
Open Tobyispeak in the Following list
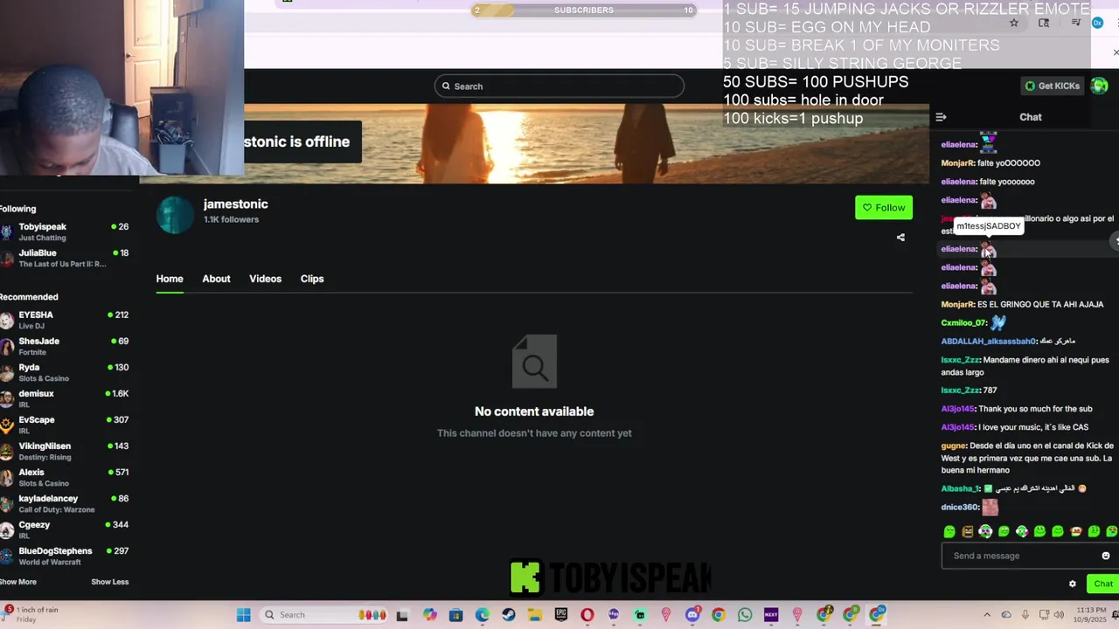(65, 232)
